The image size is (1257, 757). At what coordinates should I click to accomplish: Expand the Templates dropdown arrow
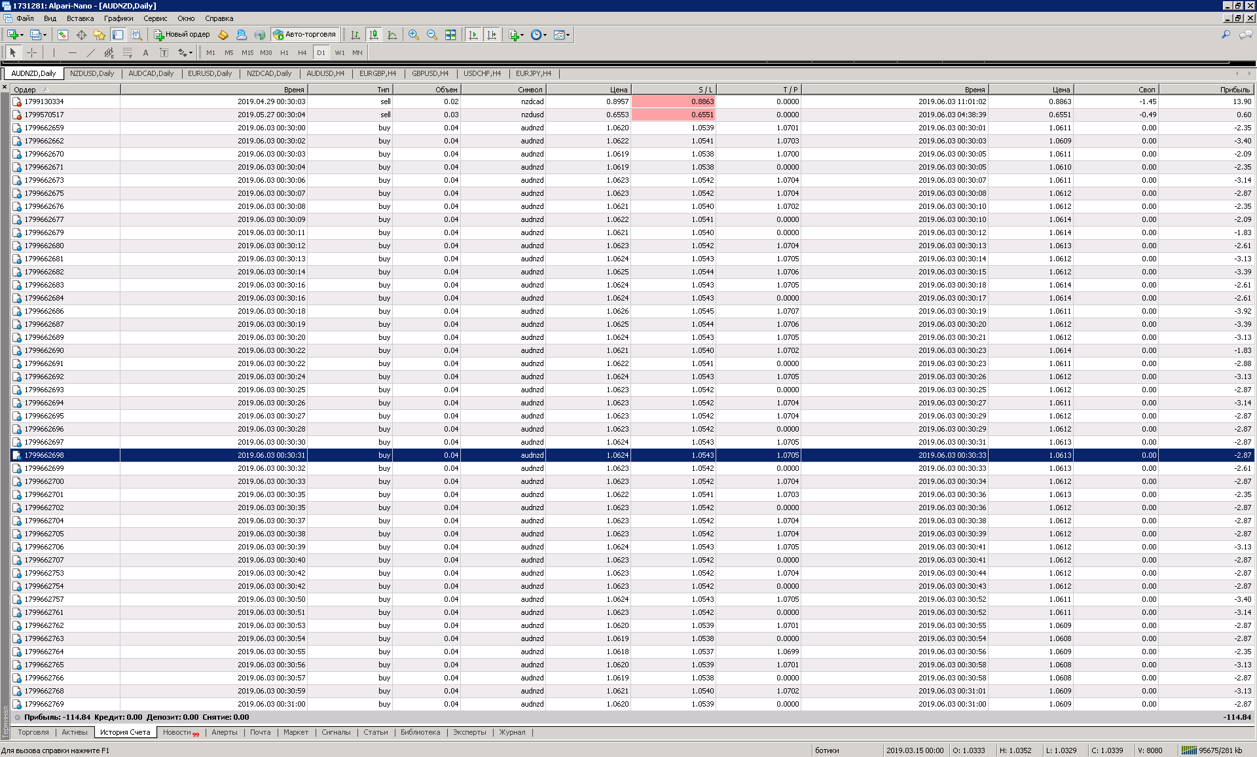pyautogui.click(x=568, y=35)
